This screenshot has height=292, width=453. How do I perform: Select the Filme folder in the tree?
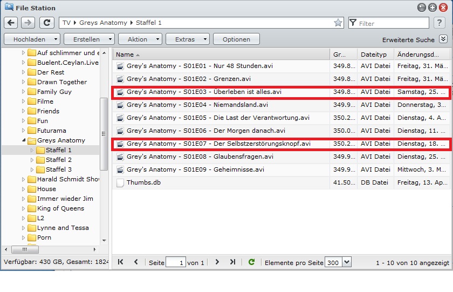click(x=45, y=101)
